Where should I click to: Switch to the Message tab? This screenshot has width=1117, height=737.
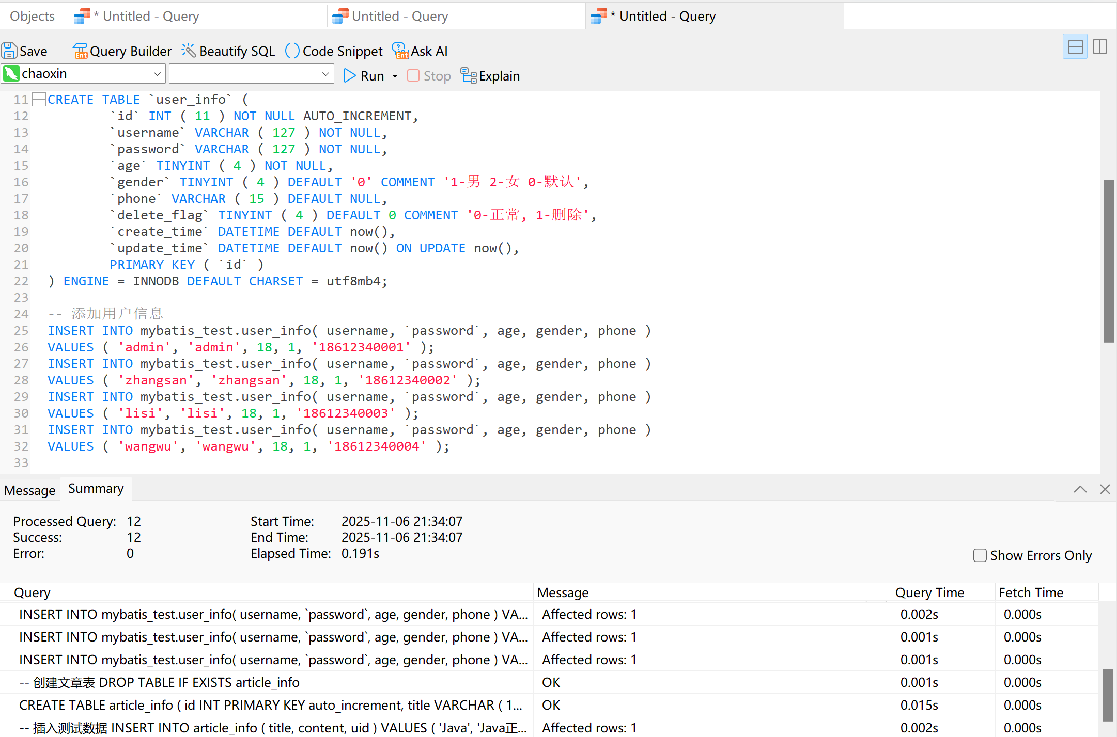pyautogui.click(x=29, y=490)
